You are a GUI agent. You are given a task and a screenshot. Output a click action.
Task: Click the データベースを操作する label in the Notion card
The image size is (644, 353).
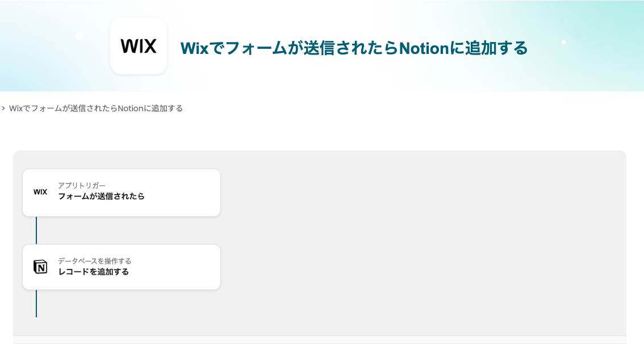click(93, 260)
